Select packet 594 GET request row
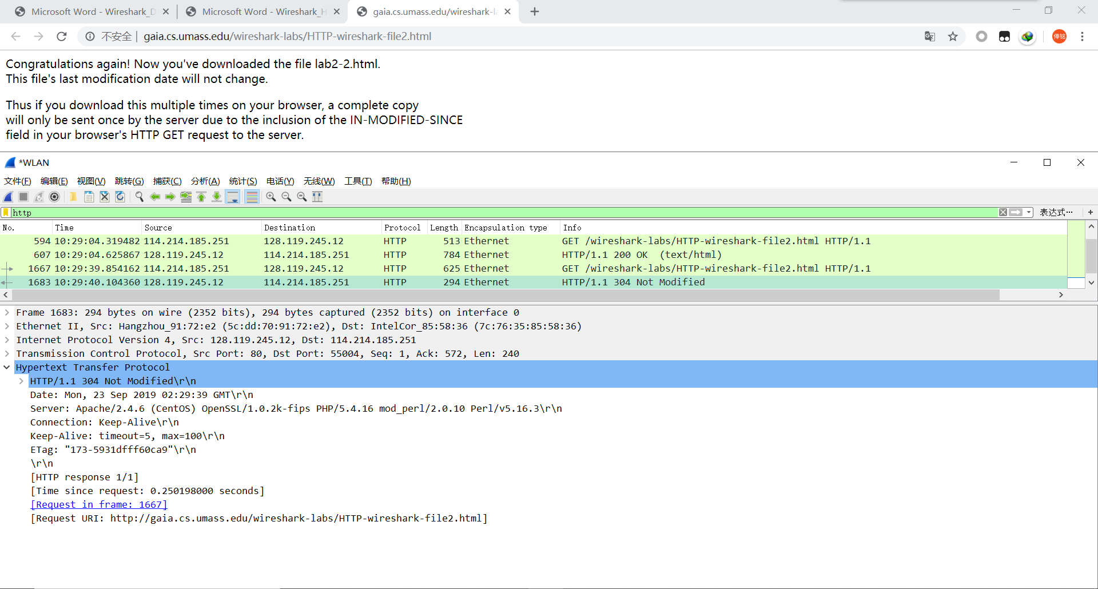 pyautogui.click(x=533, y=241)
